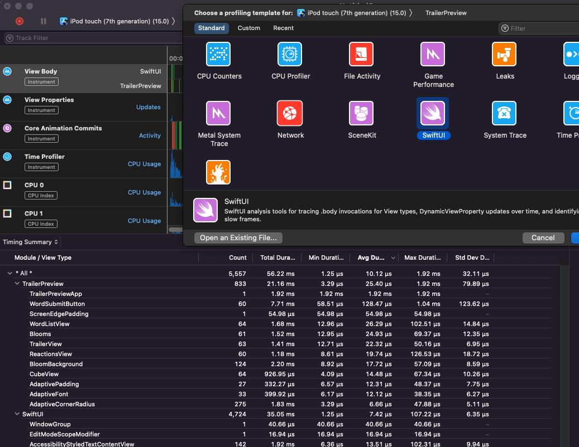579x447 pixels.
Task: Select the Leaks template icon
Action: coord(504,54)
